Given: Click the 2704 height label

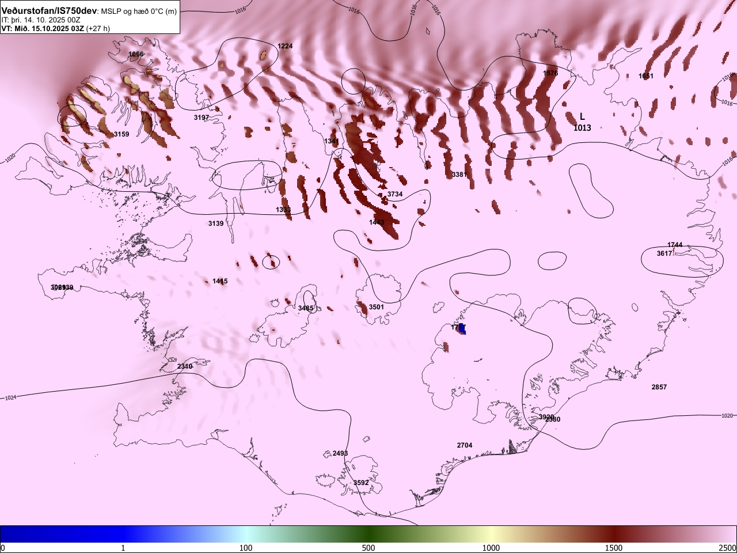Looking at the screenshot, I should 465,445.
